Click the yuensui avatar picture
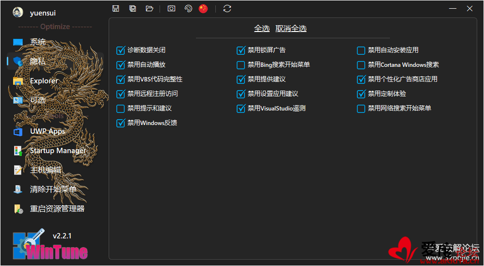The image size is (484, 266). pos(17,12)
